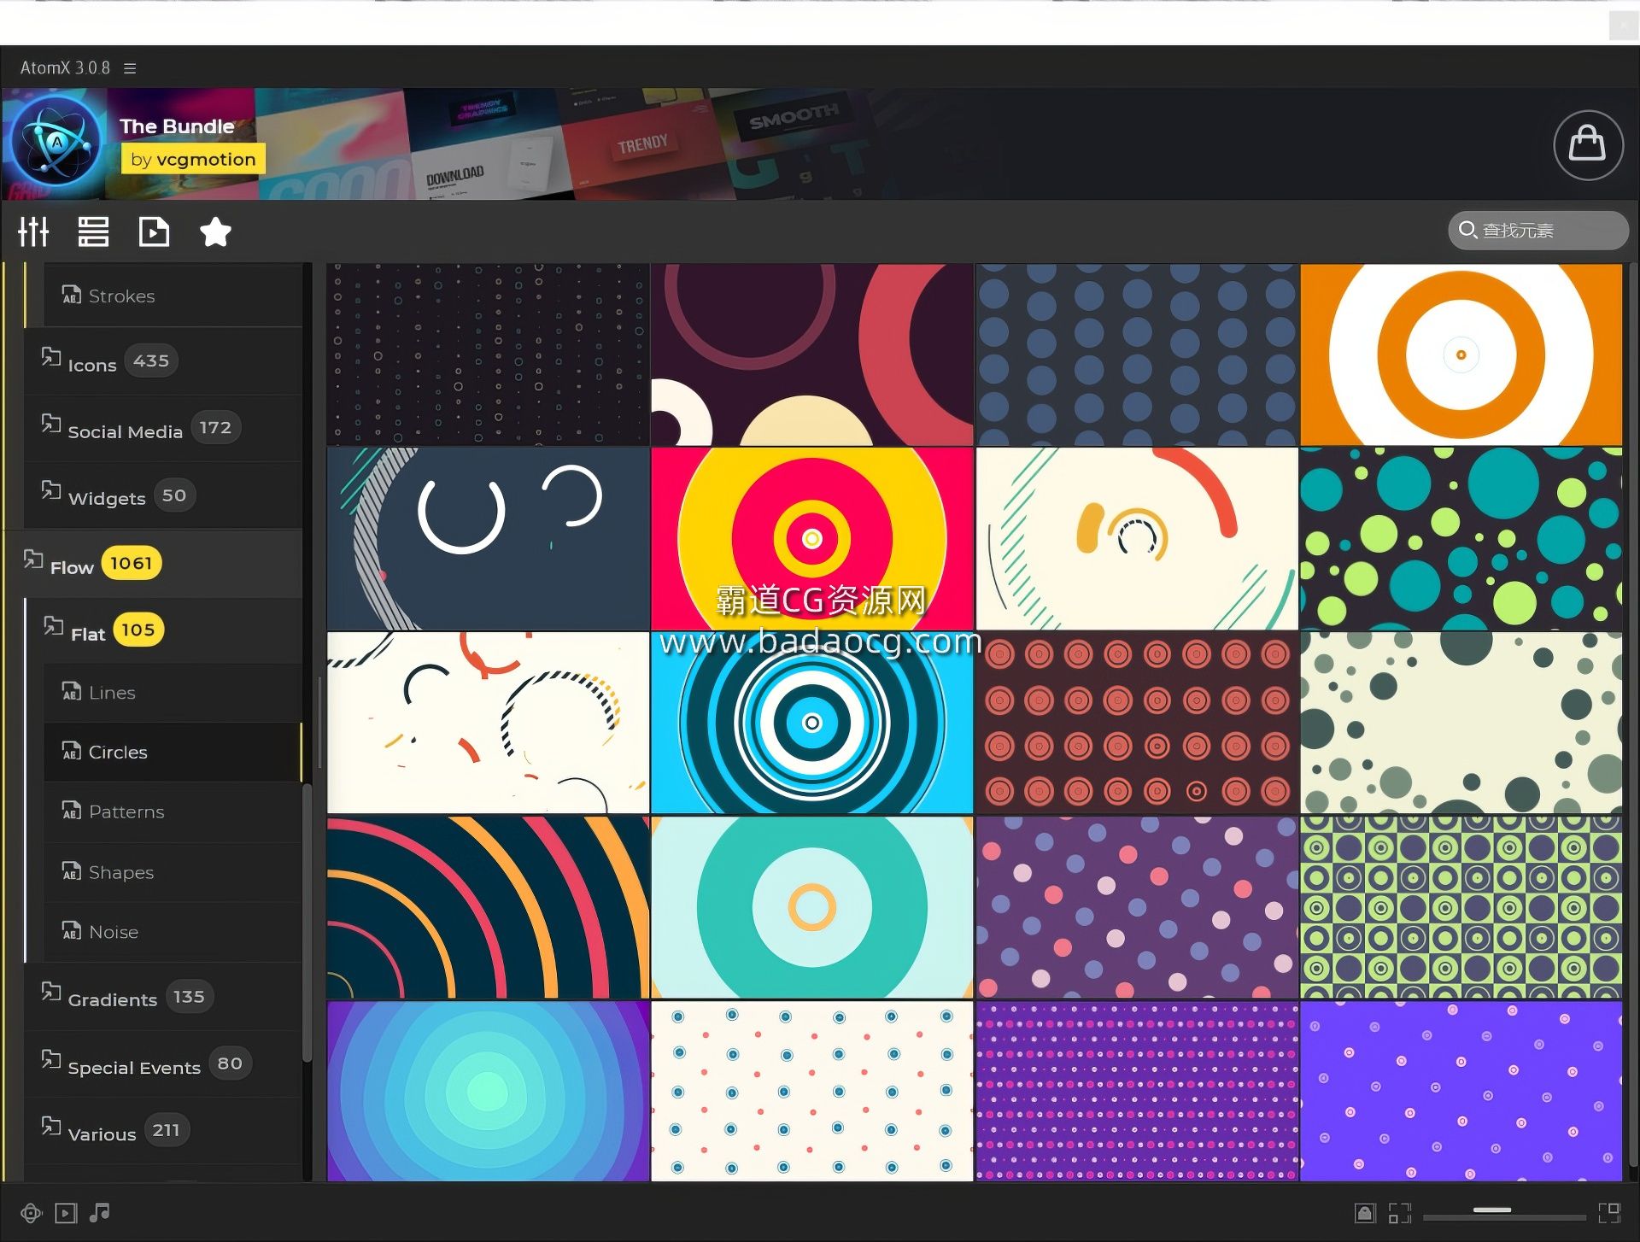1640x1242 pixels.
Task: Open the navy striped arcs thumbnail
Action: pos(488,907)
